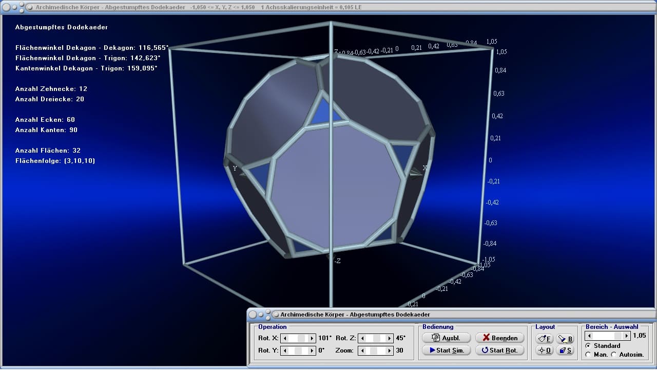Click the heading 'Abgestumpftes Dodekaeder' in the viewport
657x370 pixels.
coord(62,27)
